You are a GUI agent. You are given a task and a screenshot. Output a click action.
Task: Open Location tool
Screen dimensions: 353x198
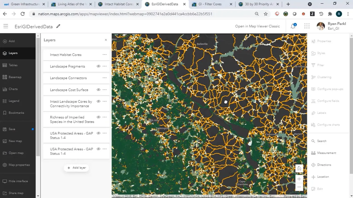pos(320,177)
